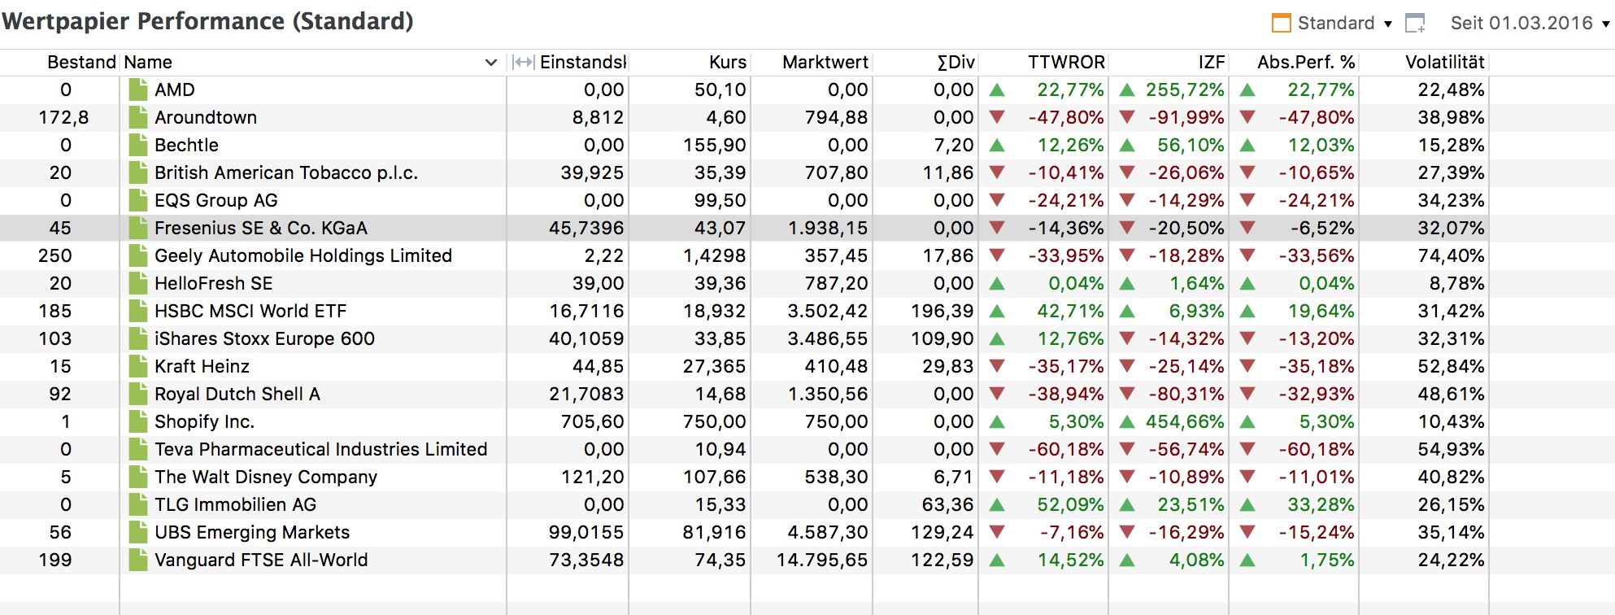Click the green TTWROR up-arrow for Bechtle
Screen dimensions: 1615x615
click(x=997, y=146)
